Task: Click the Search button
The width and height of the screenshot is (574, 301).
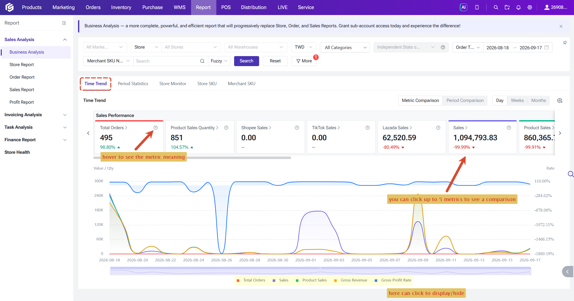Action: (246, 61)
